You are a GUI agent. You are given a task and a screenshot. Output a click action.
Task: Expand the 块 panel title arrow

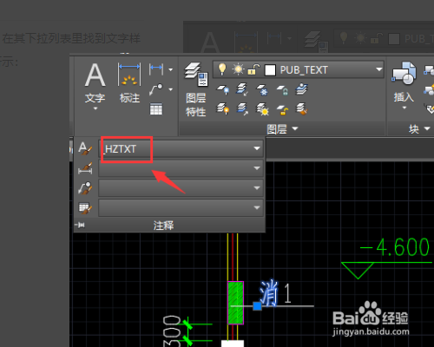tap(427, 128)
